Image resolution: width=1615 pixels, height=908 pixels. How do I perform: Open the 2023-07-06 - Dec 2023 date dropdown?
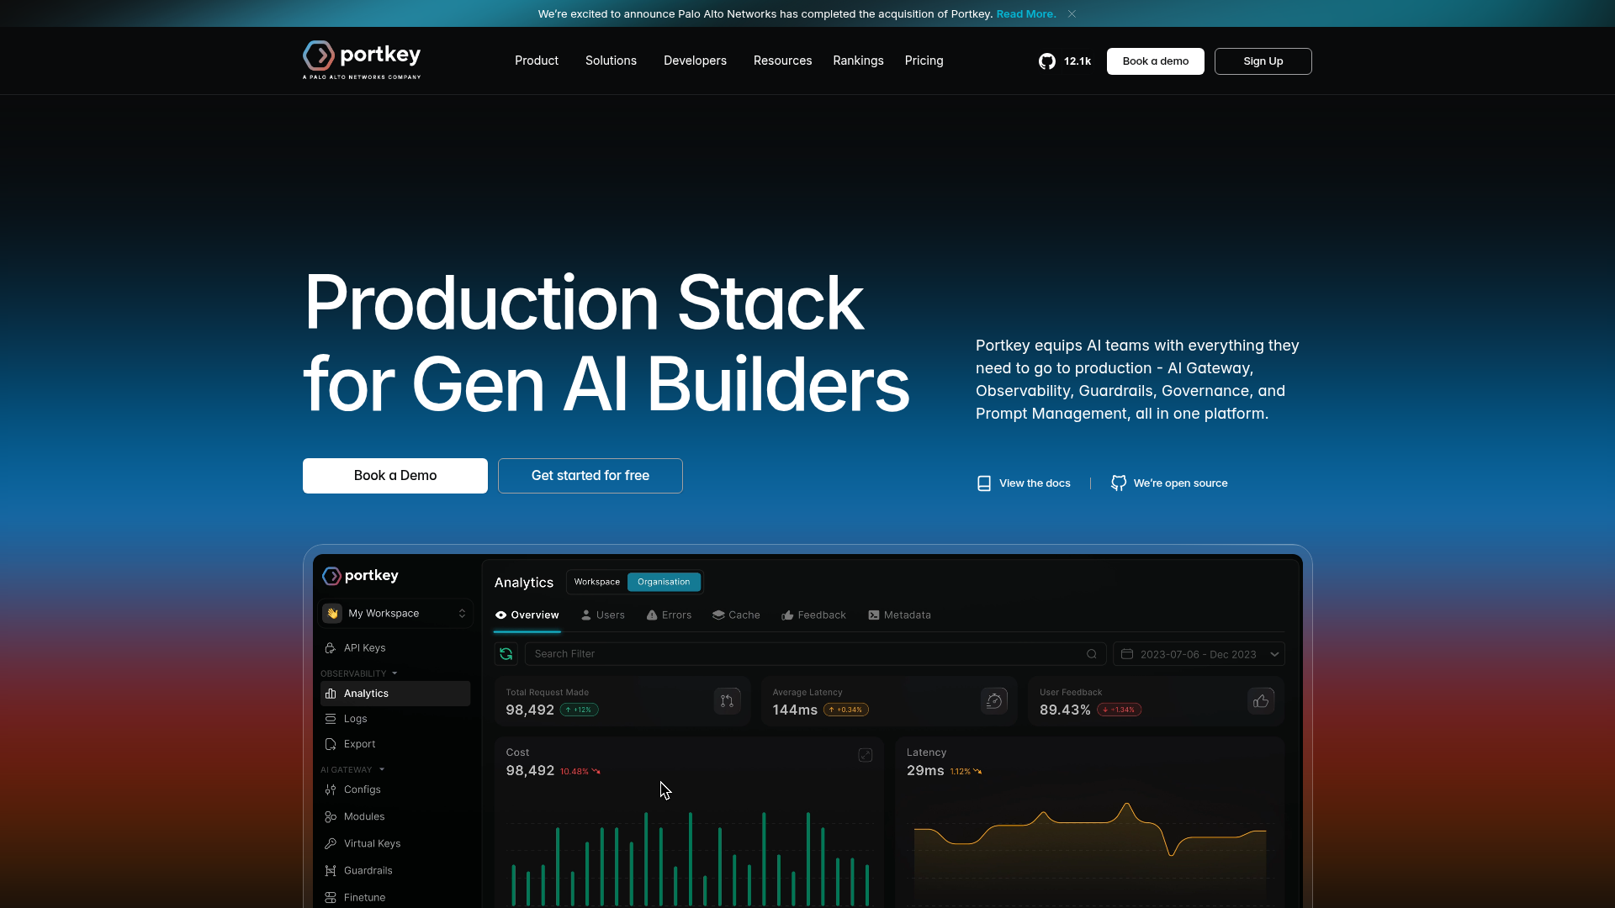(x=1199, y=654)
